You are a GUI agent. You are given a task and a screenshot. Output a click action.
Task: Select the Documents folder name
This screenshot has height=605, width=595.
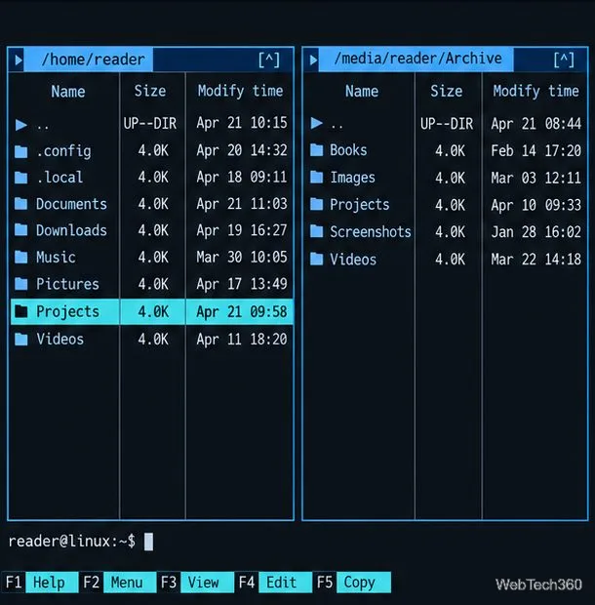pos(71,204)
